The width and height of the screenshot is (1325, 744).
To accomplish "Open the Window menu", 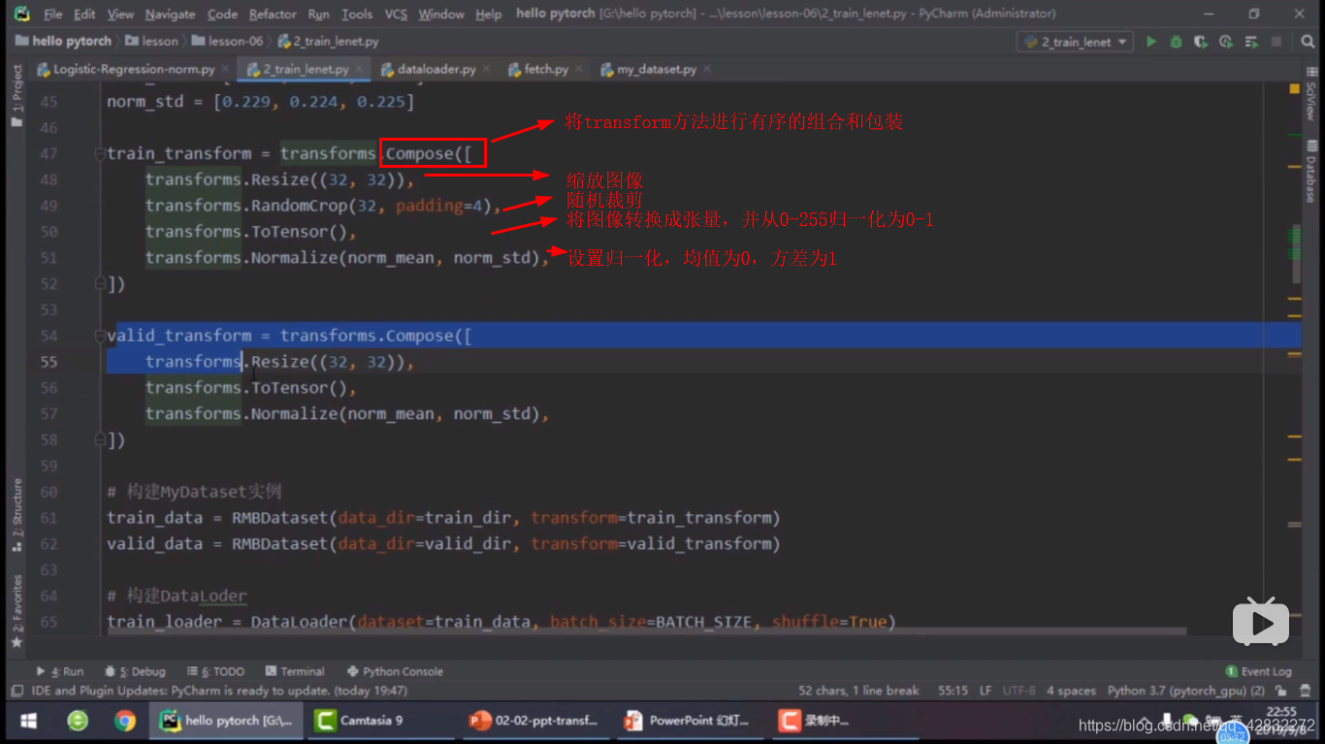I will coord(441,14).
